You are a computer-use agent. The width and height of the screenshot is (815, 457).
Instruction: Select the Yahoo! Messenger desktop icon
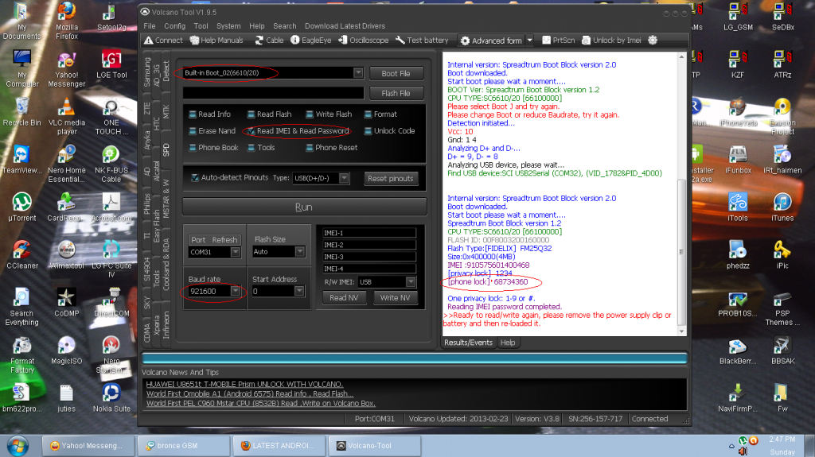[x=67, y=68]
